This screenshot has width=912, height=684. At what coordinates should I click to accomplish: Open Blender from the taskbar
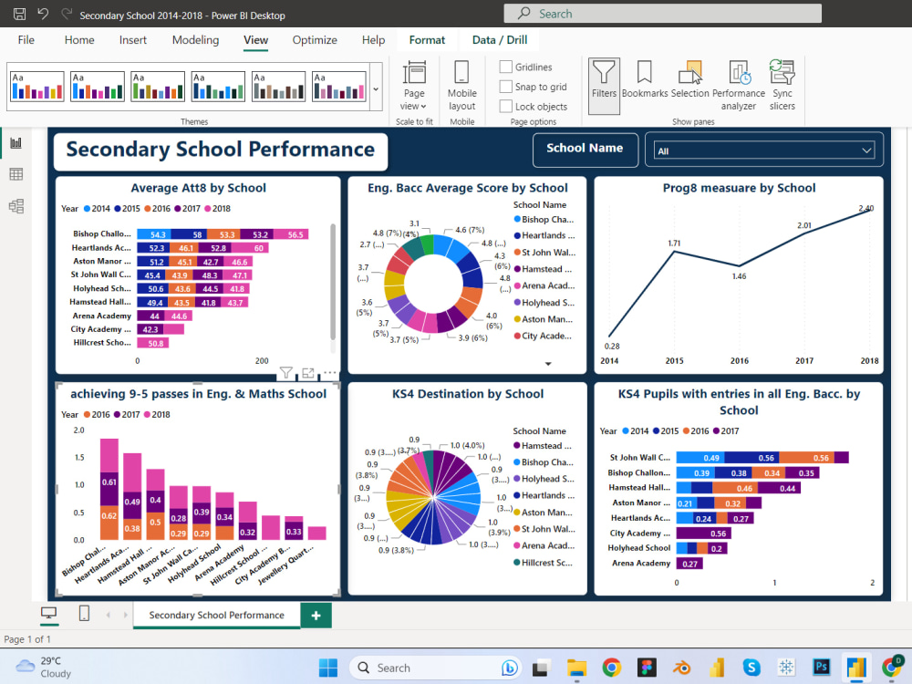(681, 668)
